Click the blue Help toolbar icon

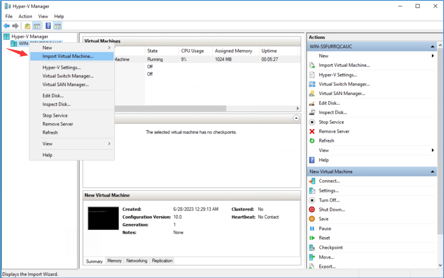pos(48,26)
